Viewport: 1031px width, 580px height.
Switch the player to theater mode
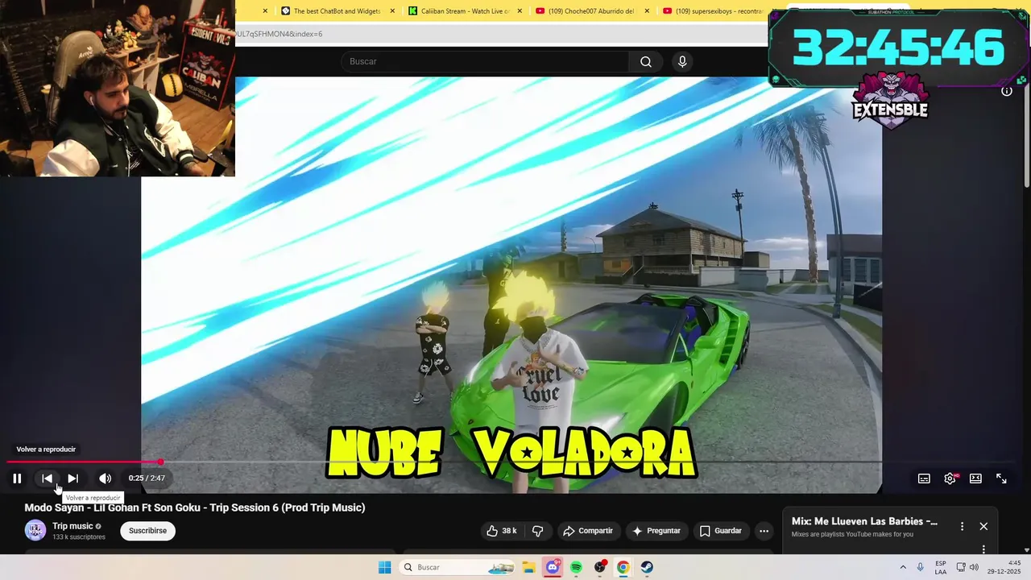coord(975,478)
